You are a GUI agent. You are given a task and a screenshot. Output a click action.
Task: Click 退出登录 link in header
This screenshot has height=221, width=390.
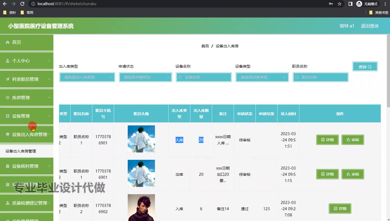370,26
